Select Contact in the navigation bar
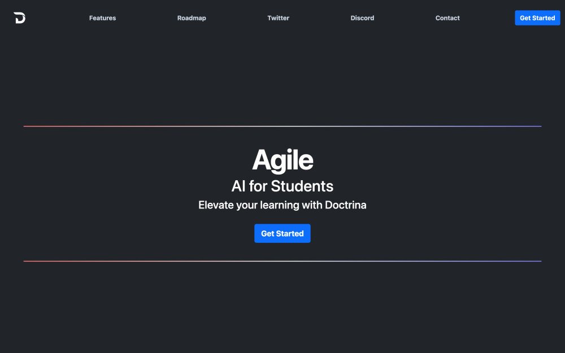Viewport: 565px width, 353px height. pos(447,18)
